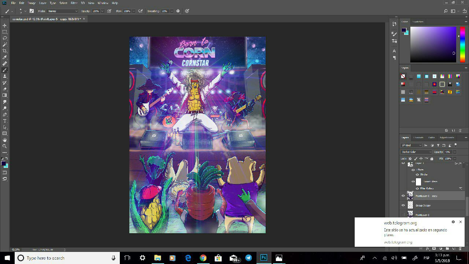469x264 pixels.
Task: Select the Gradient tool
Action: click(x=5, y=95)
